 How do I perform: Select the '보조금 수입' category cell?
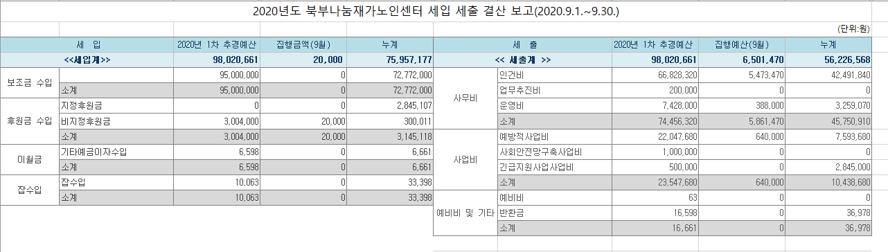30,82
